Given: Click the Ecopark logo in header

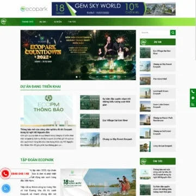Looking at the screenshot, I should click(x=34, y=9).
